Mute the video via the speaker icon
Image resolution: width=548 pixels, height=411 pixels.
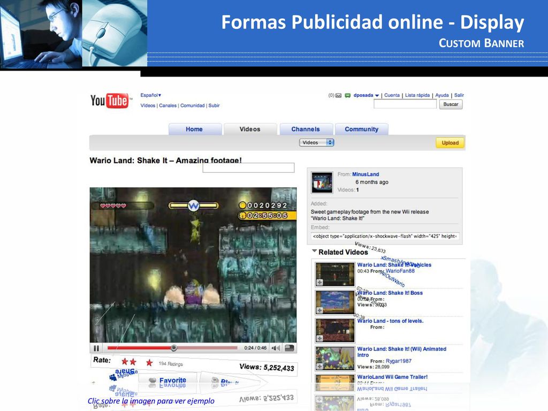[x=276, y=348]
